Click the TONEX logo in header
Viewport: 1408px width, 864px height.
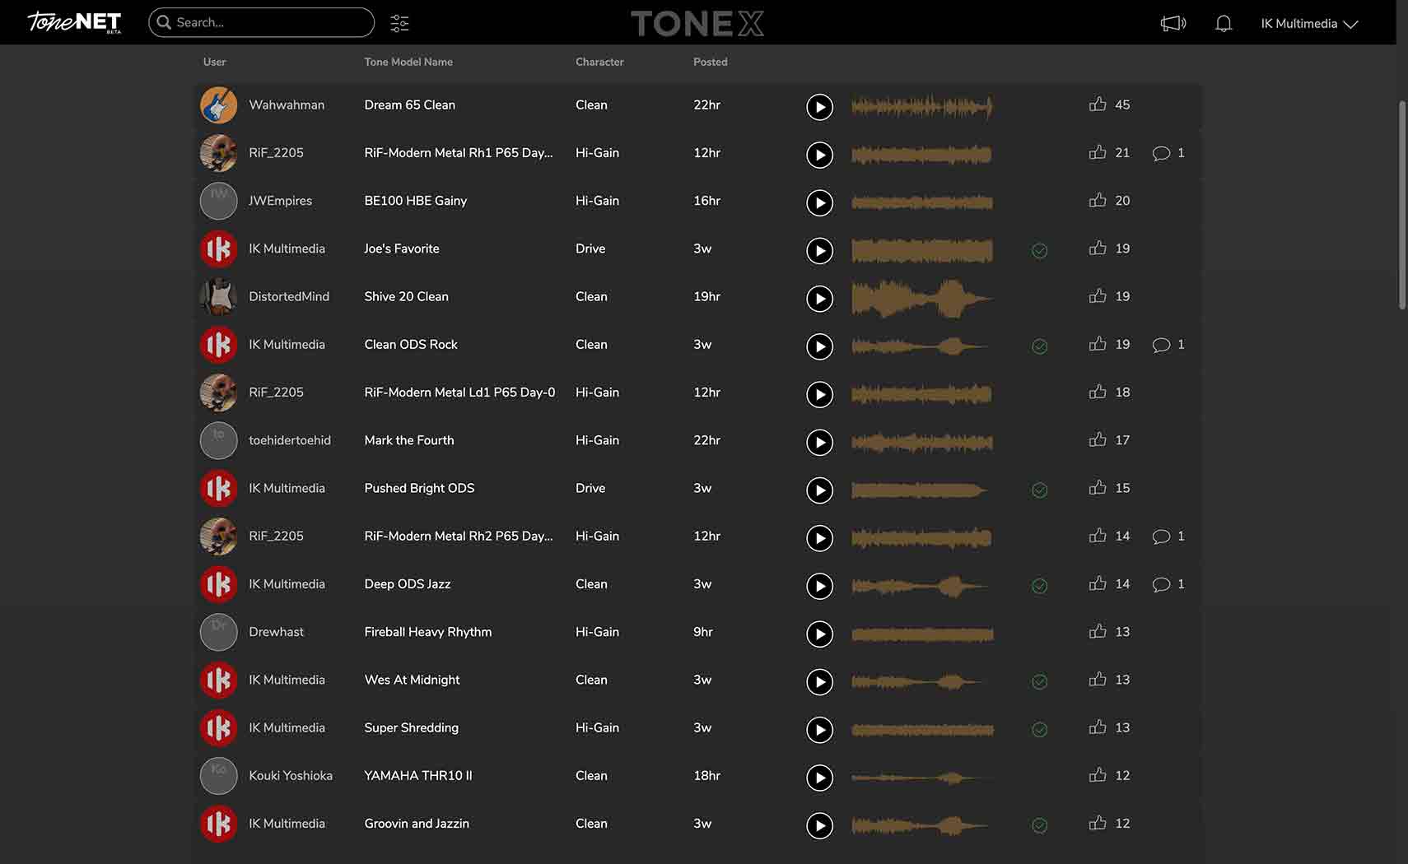pyautogui.click(x=697, y=23)
